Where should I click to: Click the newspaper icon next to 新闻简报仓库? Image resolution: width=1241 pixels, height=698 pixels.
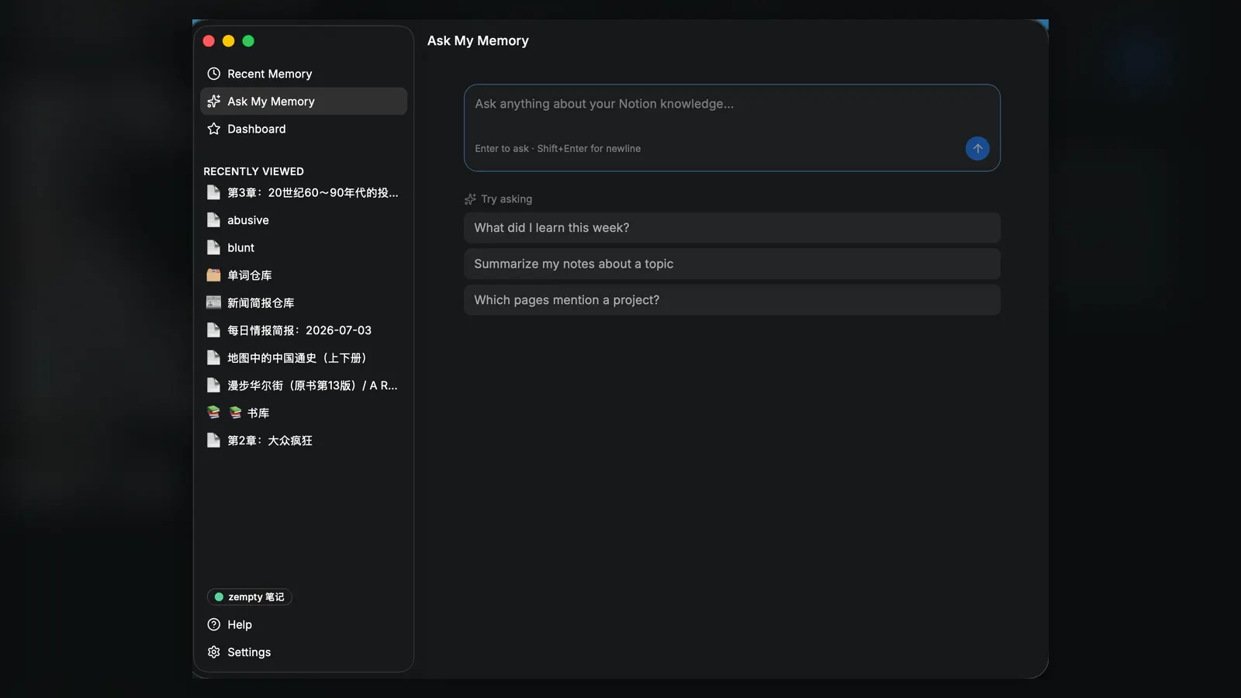[213, 302]
